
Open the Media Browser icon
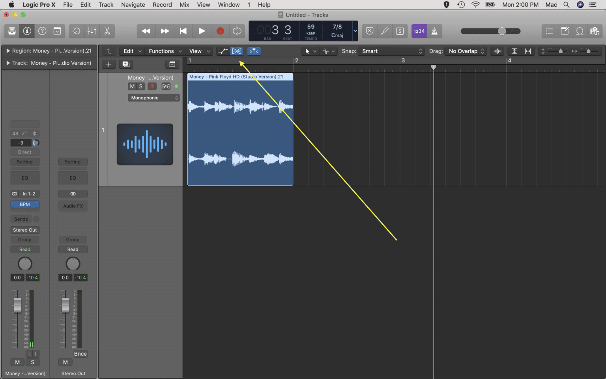(594, 31)
